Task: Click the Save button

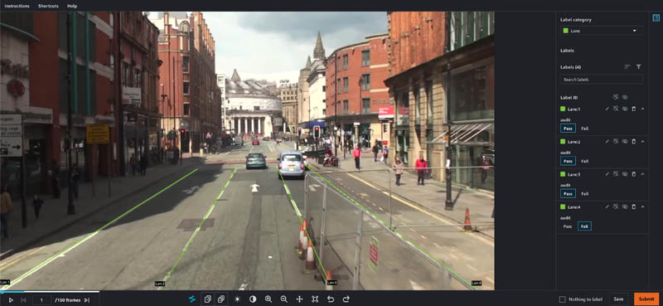Action: 618,299
